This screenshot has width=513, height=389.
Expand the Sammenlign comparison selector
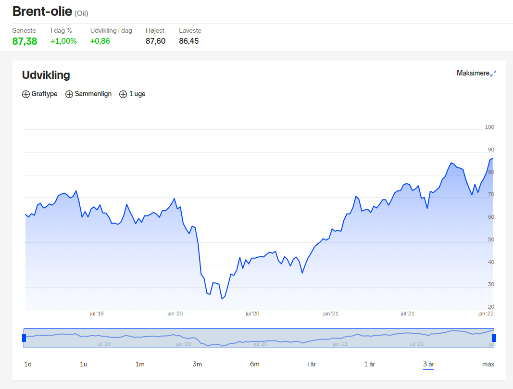pyautogui.click(x=88, y=94)
